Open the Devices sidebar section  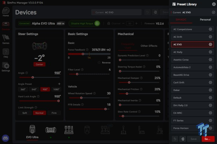[x=6, y=26]
